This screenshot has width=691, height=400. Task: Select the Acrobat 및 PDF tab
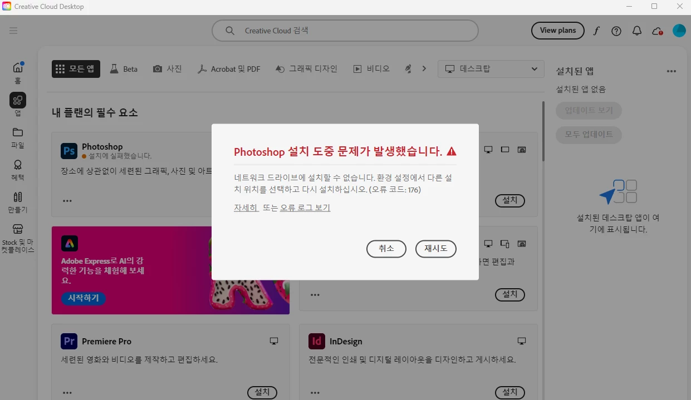click(229, 69)
